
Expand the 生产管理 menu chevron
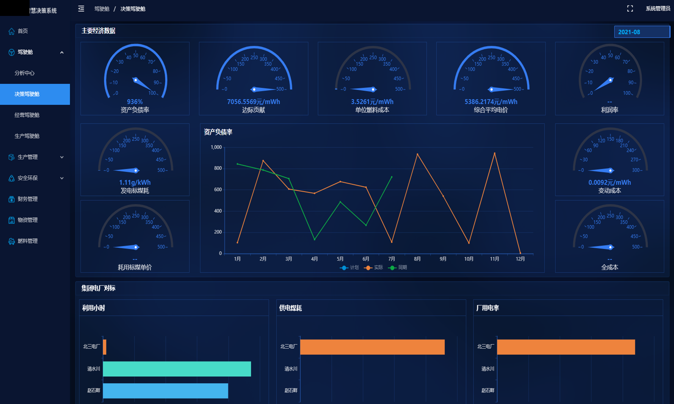(62, 157)
